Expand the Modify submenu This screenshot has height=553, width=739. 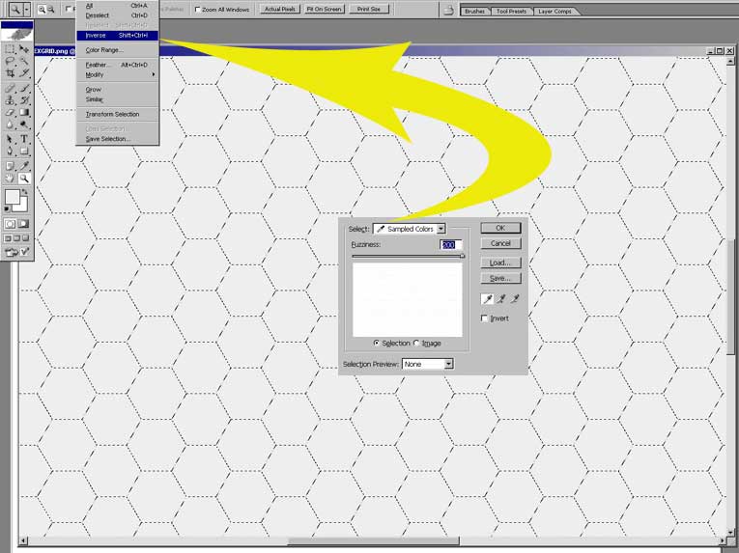[x=117, y=75]
